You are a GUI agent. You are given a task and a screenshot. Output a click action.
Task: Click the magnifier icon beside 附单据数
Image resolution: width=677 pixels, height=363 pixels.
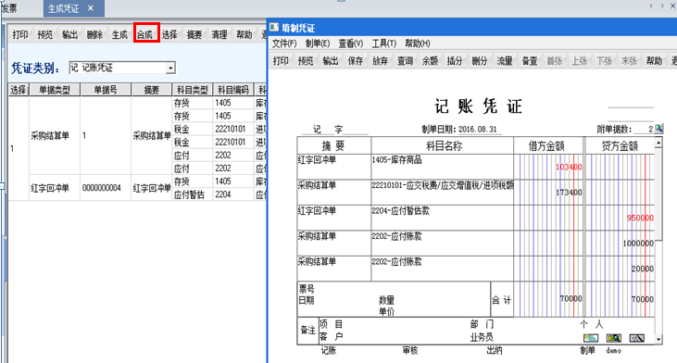[658, 129]
